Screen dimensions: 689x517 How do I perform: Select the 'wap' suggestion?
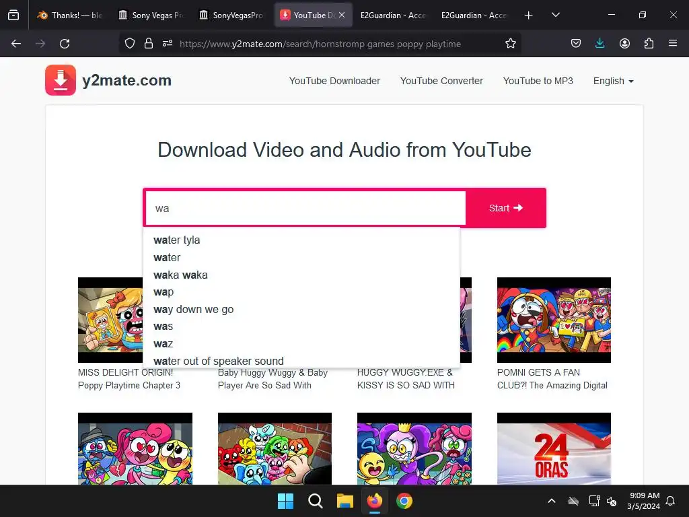click(301, 292)
